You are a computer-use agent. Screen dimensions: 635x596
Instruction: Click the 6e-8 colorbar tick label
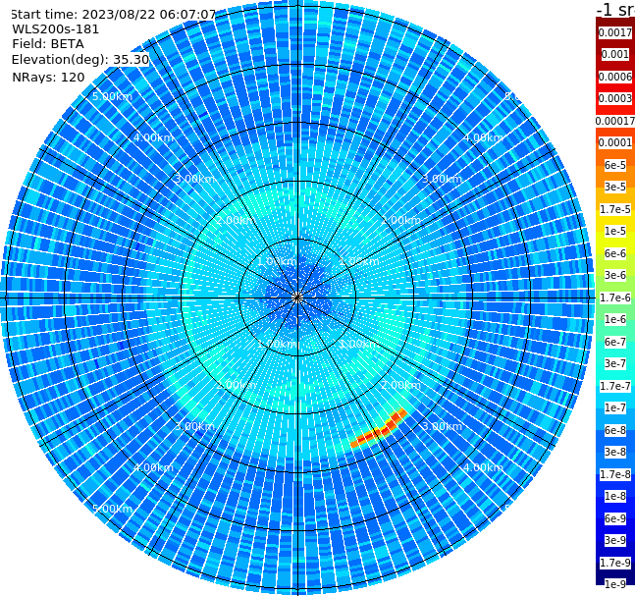(x=615, y=430)
